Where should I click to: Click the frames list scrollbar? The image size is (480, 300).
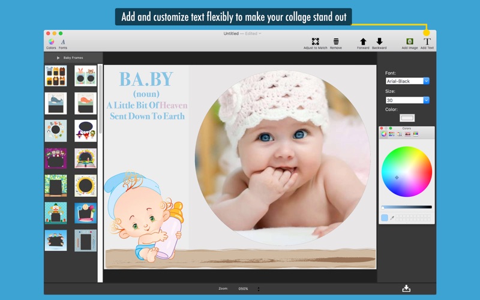coord(100,100)
